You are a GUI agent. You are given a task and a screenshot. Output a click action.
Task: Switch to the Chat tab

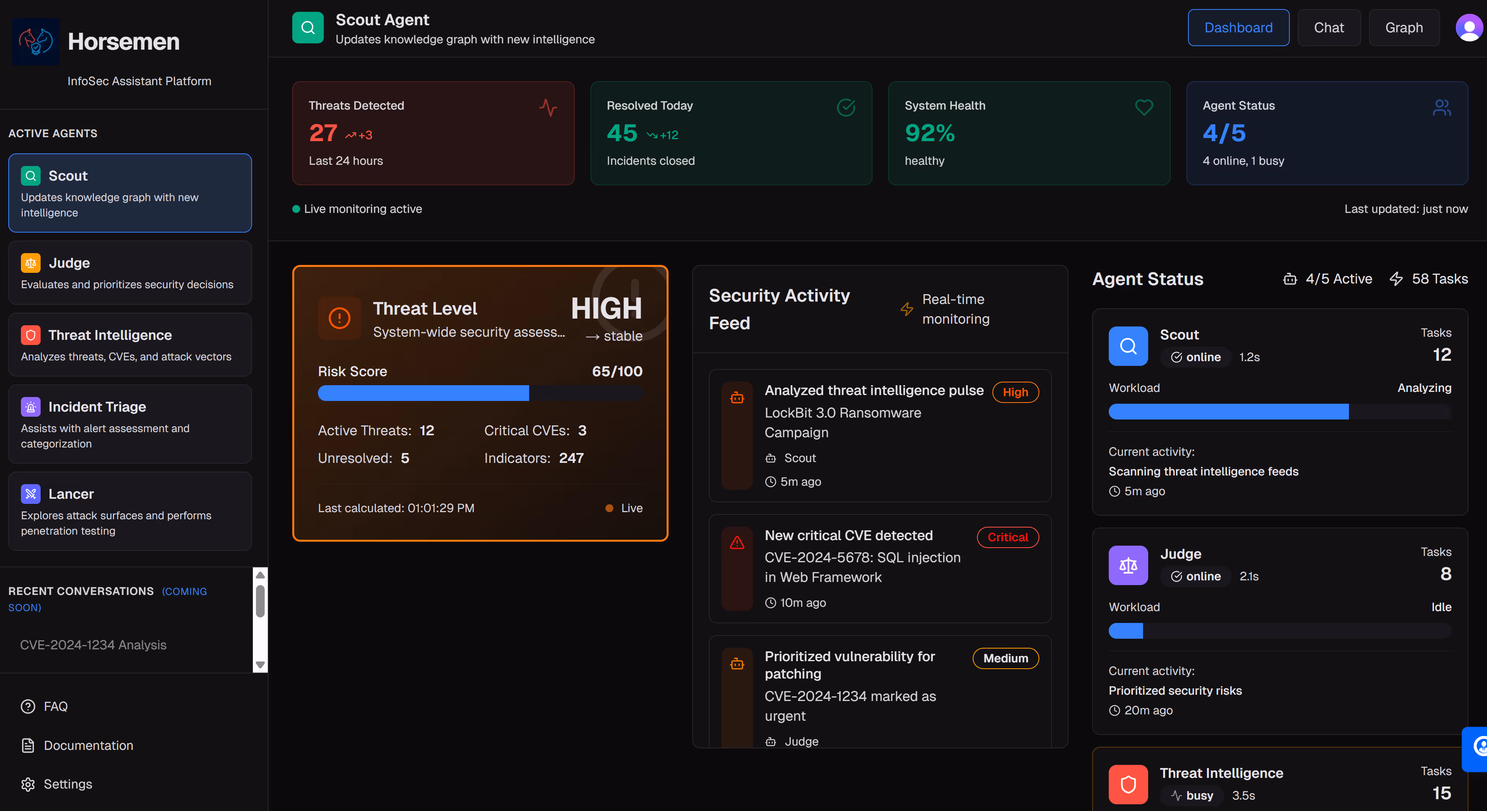[x=1328, y=28]
